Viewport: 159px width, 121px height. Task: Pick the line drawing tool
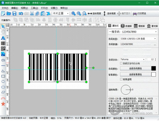[3, 66]
